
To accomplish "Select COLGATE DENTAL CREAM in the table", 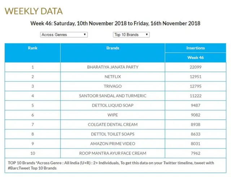I will (x=113, y=124).
